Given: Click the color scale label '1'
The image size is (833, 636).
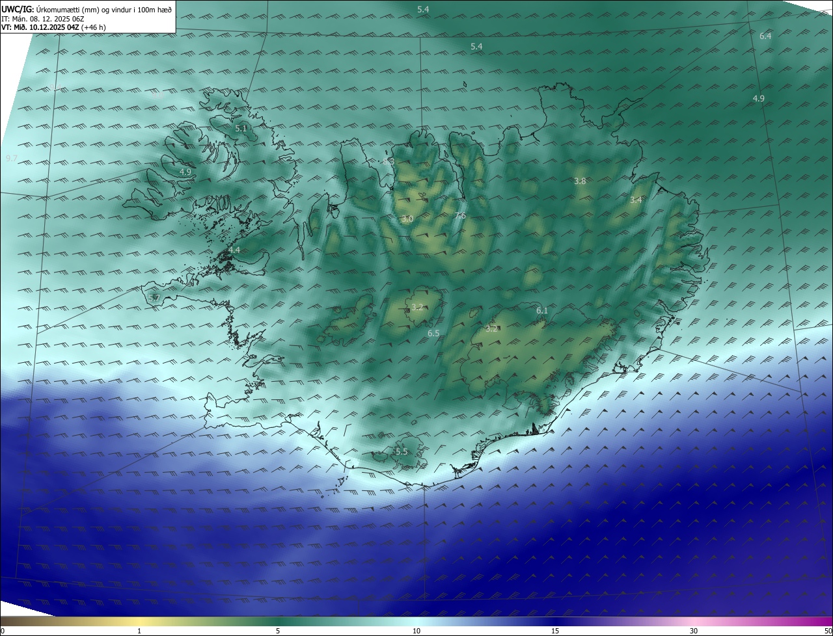Looking at the screenshot, I should tap(139, 631).
